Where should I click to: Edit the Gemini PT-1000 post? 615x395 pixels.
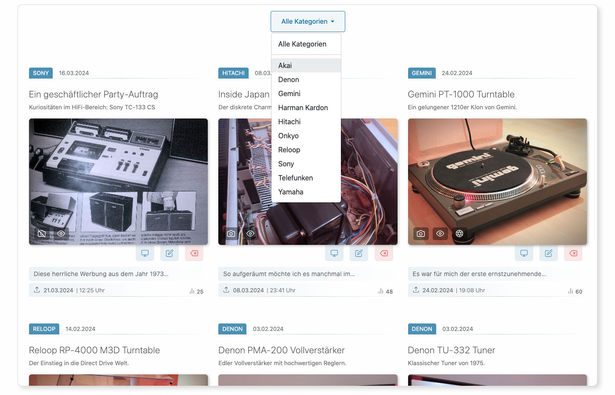(549, 253)
